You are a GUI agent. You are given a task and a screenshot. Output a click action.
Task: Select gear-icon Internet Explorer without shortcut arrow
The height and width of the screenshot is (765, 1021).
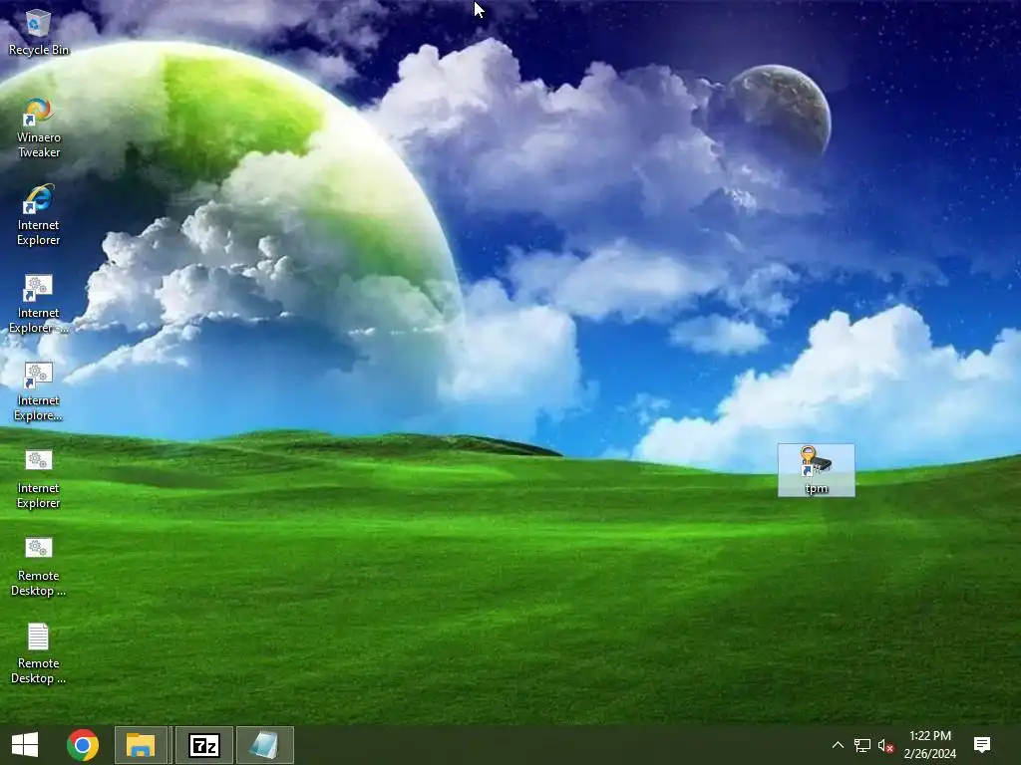pos(39,479)
